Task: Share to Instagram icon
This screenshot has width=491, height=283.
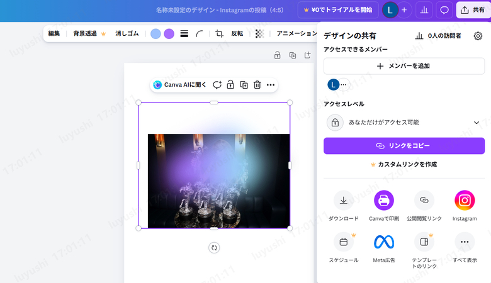Action: [465, 200]
